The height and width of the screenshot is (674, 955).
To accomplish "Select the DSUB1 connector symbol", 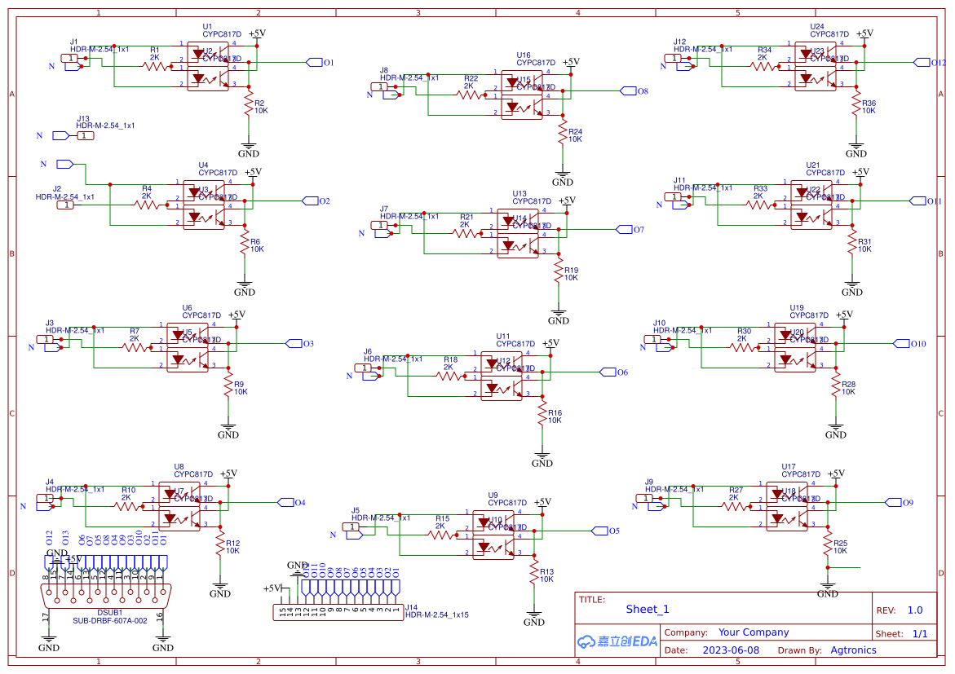I will pyautogui.click(x=106, y=595).
